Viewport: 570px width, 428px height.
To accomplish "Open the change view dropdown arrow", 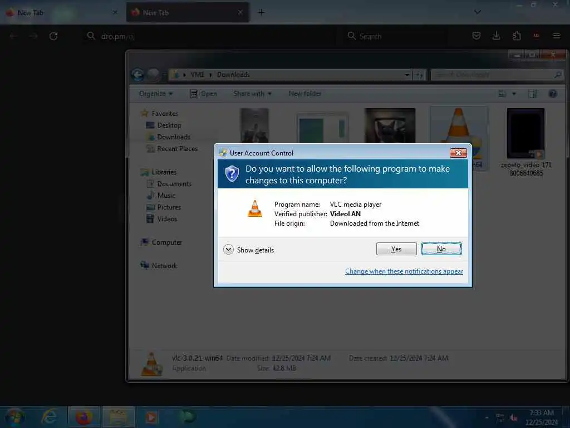I will (x=514, y=94).
